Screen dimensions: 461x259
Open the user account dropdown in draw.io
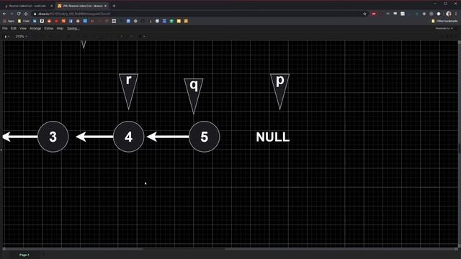tap(444, 29)
